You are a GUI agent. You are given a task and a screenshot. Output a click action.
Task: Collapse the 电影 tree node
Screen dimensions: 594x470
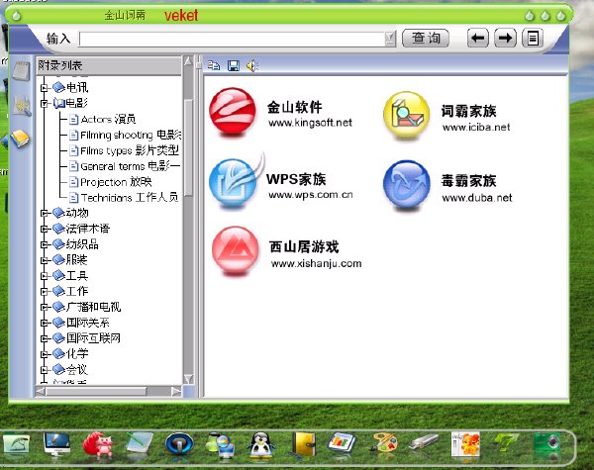click(x=45, y=103)
